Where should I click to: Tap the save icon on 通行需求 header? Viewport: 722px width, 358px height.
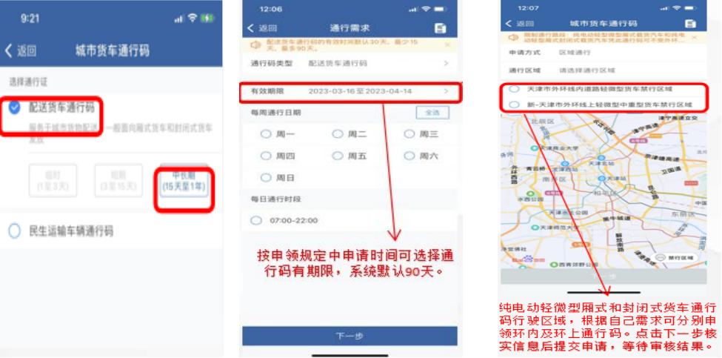point(440,28)
